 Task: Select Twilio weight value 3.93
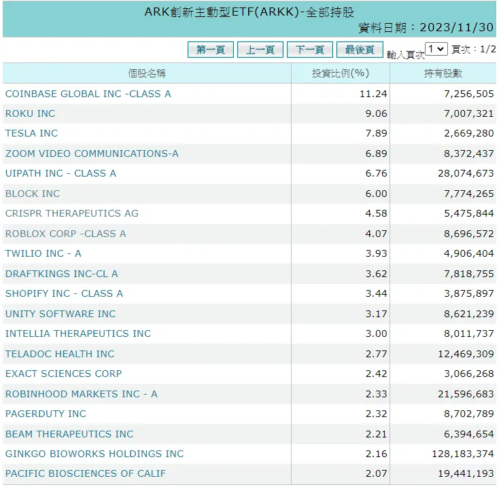[x=376, y=253]
